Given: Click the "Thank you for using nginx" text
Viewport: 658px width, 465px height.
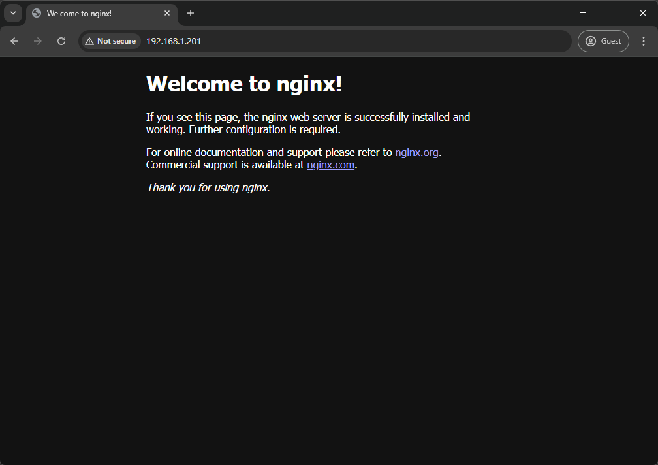Looking at the screenshot, I should (x=208, y=188).
